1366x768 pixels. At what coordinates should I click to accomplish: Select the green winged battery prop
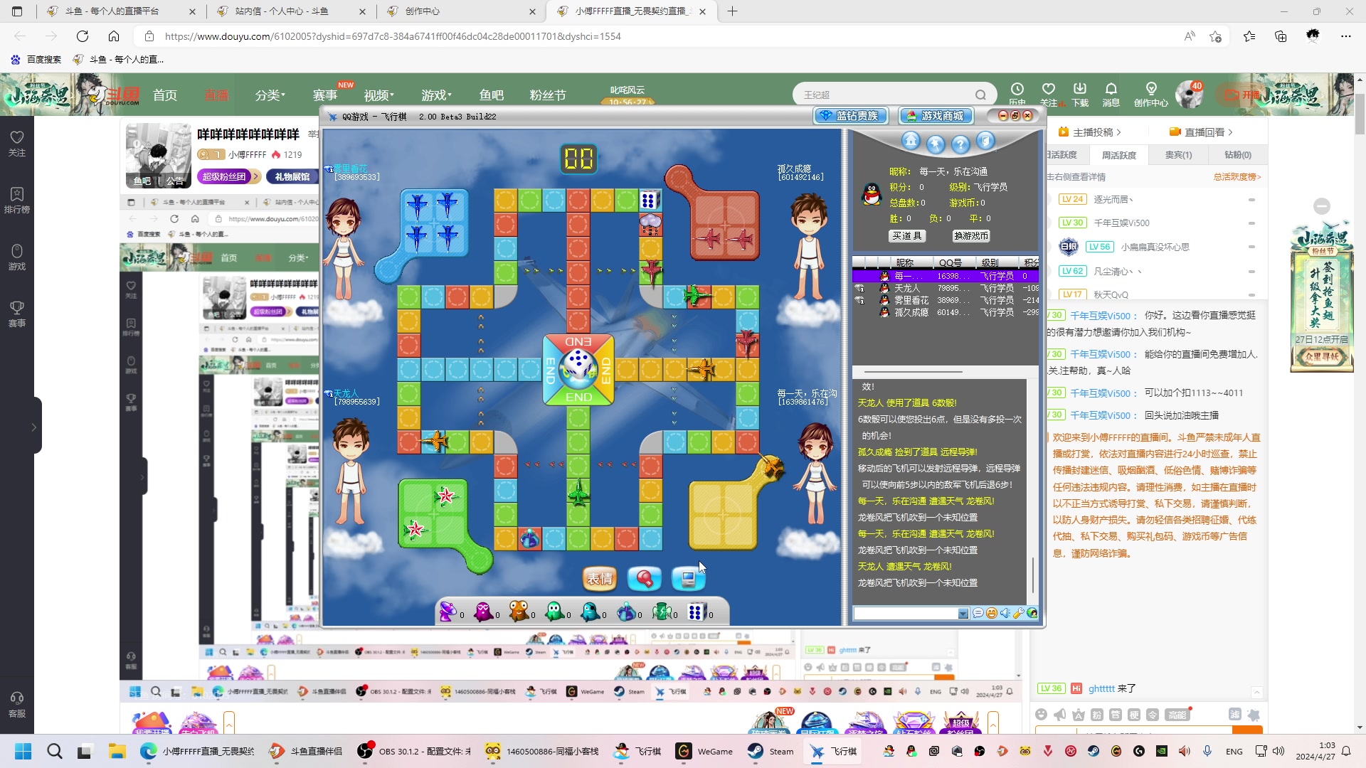click(662, 611)
